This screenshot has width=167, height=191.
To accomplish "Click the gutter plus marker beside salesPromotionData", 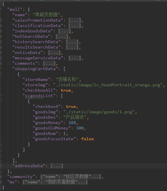I will (x=1, y=20).
